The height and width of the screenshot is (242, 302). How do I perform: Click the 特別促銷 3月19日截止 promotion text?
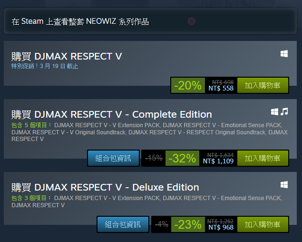45,66
